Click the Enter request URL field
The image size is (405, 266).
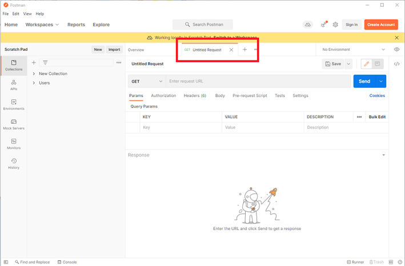point(257,82)
